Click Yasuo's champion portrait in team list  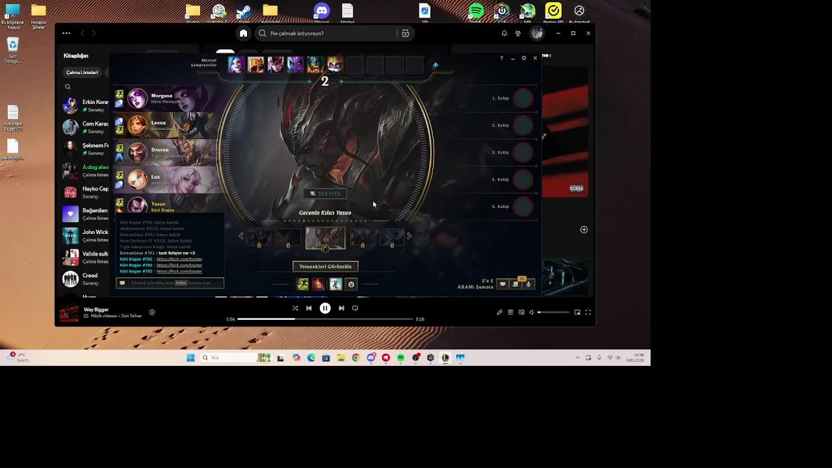(137, 205)
